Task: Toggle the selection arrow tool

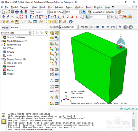Action: (87, 17)
